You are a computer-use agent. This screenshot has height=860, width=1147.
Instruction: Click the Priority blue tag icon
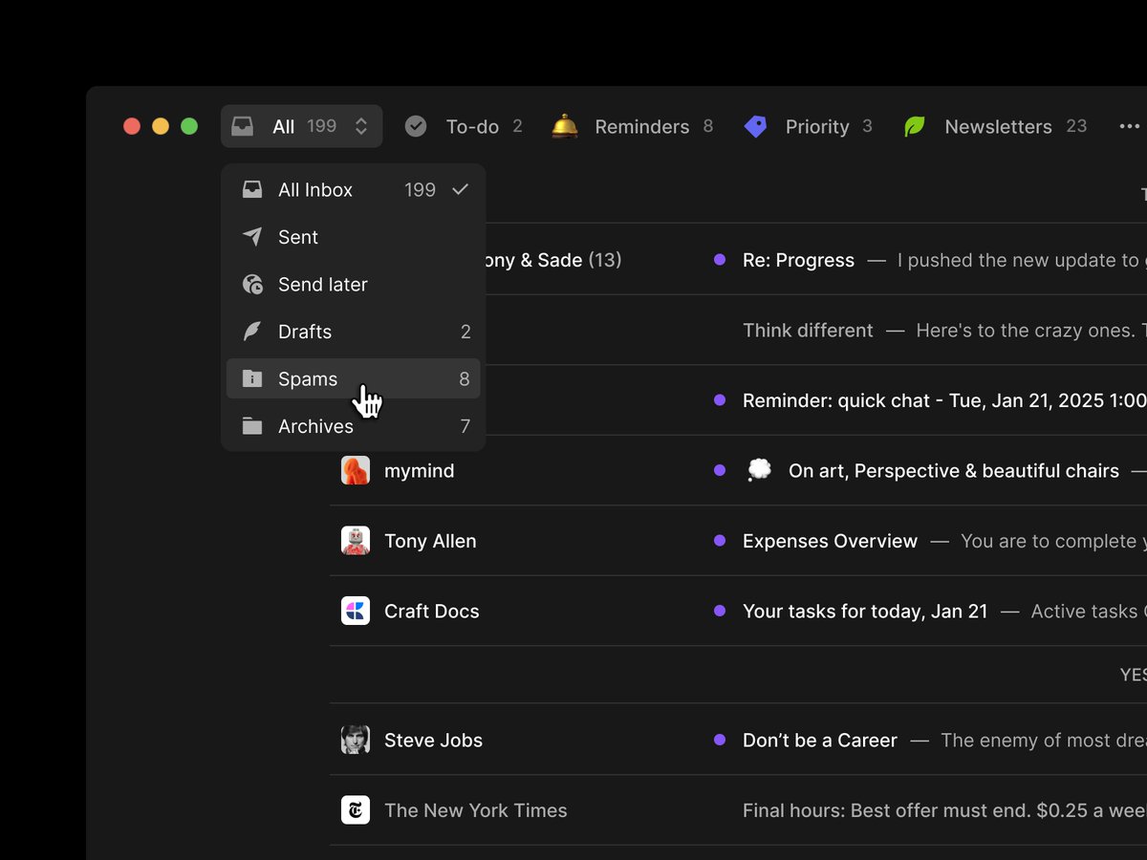(756, 126)
